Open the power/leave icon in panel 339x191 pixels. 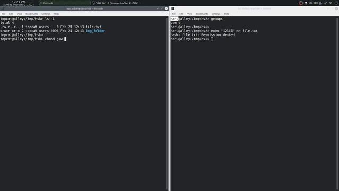tap(336, 3)
